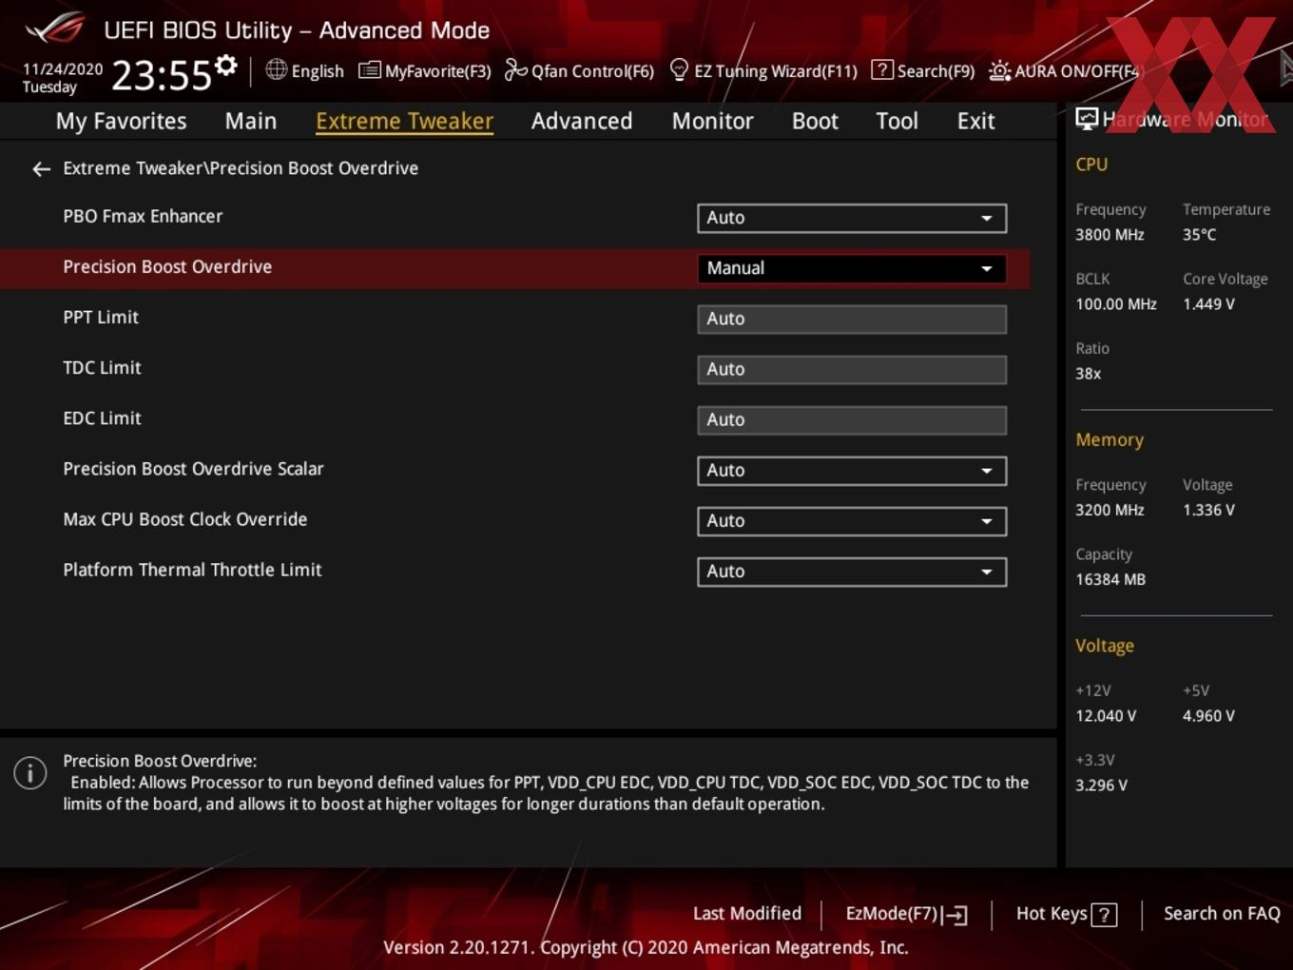Viewport: 1293px width, 970px height.
Task: Expand Platform Thermal Throttle Limit dropdown
Action: click(x=852, y=572)
